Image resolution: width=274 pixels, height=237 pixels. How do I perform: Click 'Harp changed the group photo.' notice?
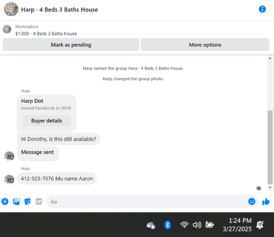tap(133, 79)
